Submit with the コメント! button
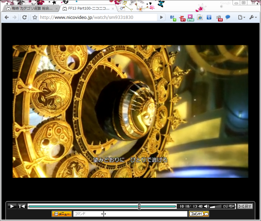Image resolution: width=261 pixels, height=221 pixels. [x=199, y=214]
